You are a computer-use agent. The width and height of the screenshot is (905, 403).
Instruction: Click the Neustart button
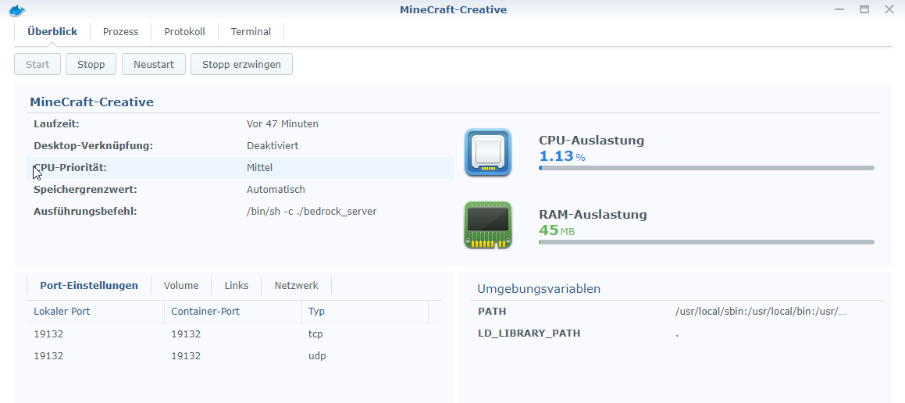click(x=153, y=64)
